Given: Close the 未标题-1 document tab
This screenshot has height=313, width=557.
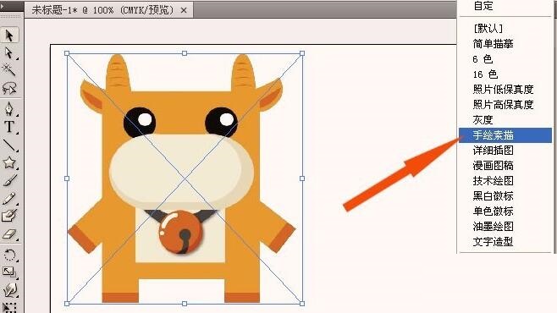Looking at the screenshot, I should click(x=184, y=10).
